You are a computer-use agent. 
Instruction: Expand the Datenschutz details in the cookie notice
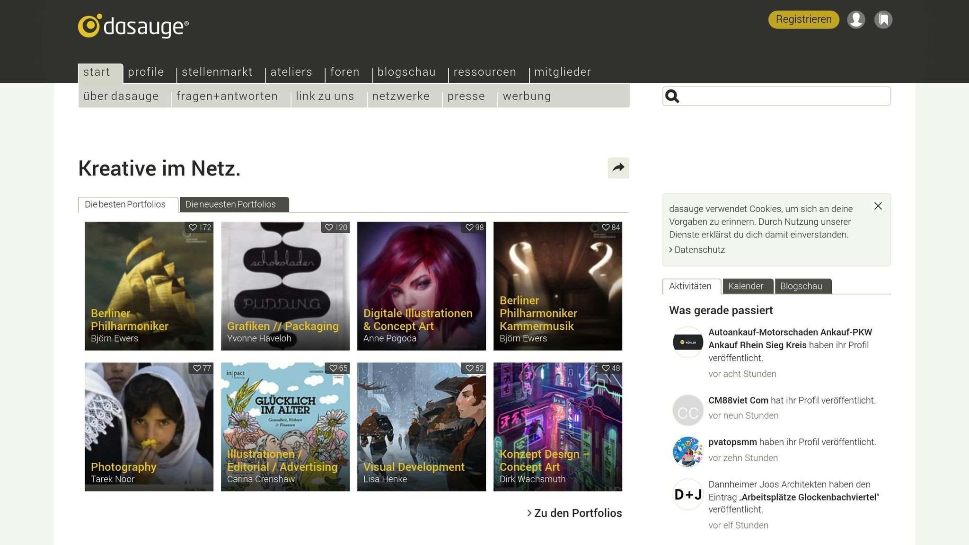[x=699, y=249]
